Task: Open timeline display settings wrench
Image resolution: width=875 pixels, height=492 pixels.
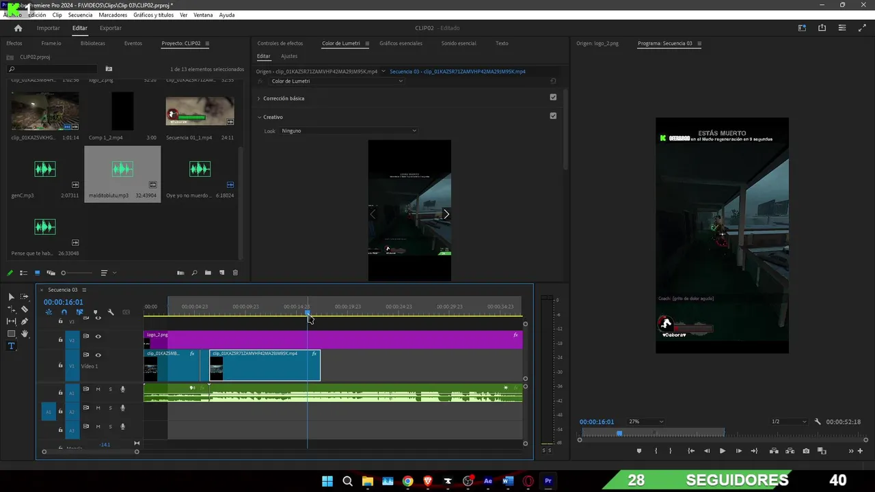Action: 111,312
